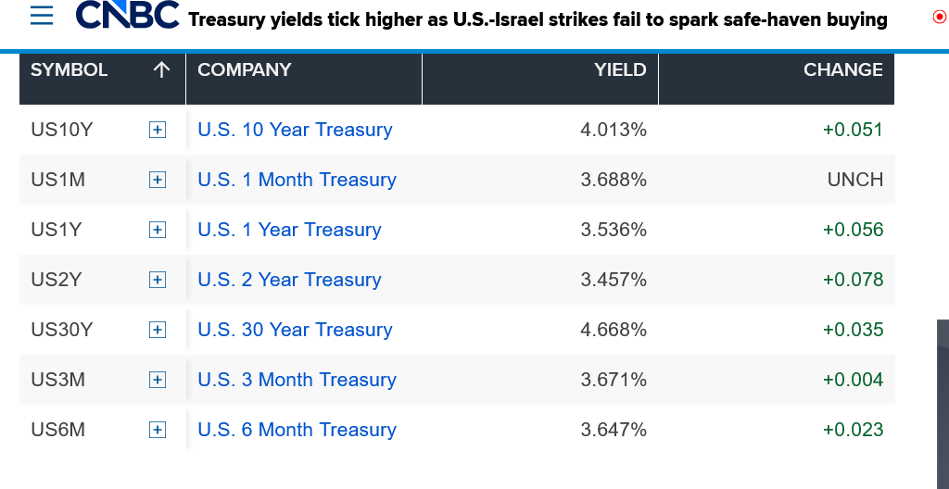Click the CNBC logo
Viewport: 949px width, 489px height.
pyautogui.click(x=127, y=16)
